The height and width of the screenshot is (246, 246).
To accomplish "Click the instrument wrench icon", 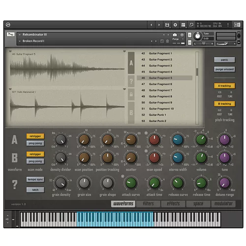I will point(11,34).
